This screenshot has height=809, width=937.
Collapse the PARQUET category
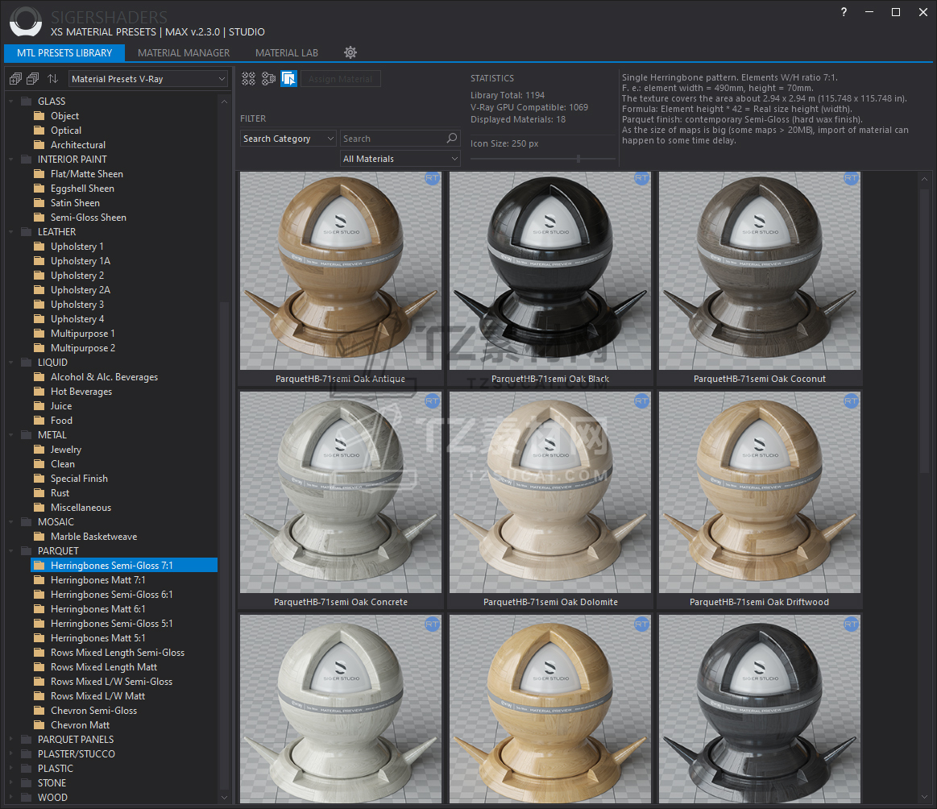point(10,551)
